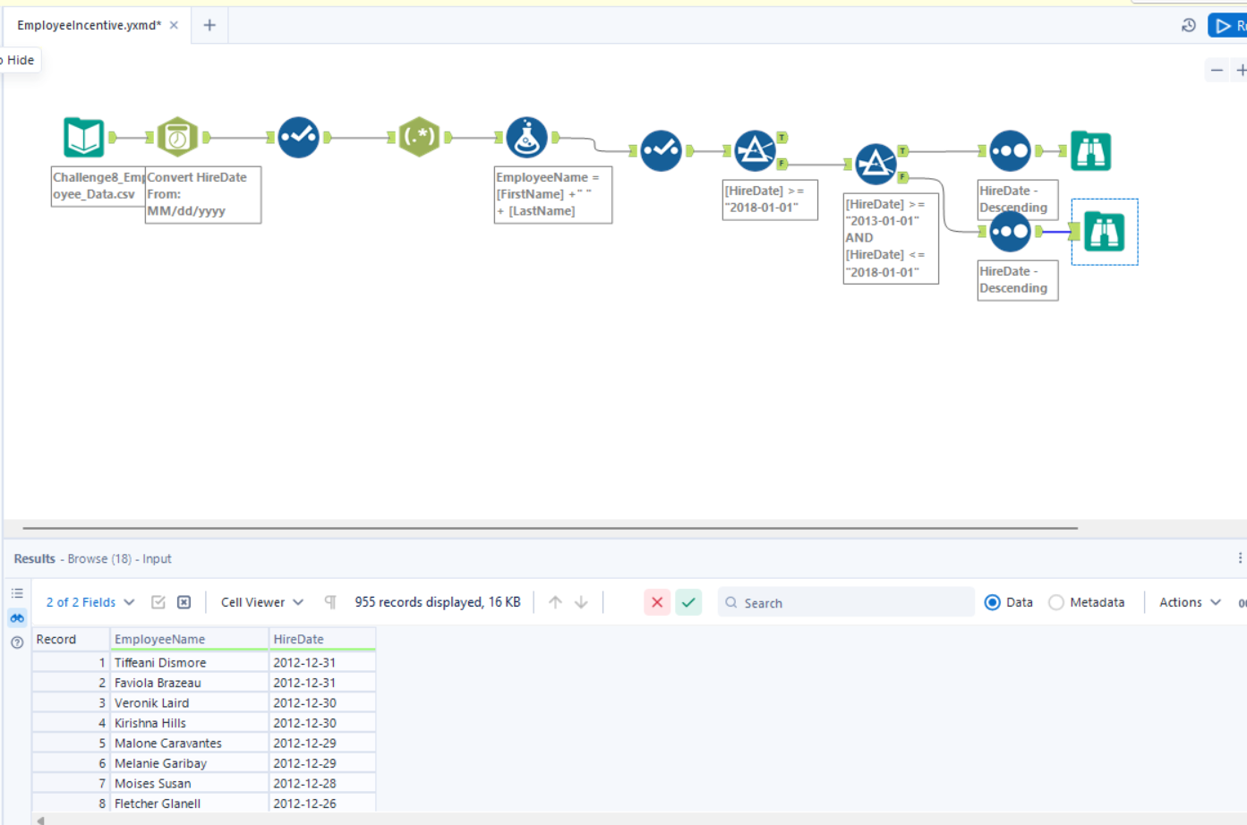The width and height of the screenshot is (1247, 825).
Task: Click cell Melanie Garibay
Action: coord(189,763)
